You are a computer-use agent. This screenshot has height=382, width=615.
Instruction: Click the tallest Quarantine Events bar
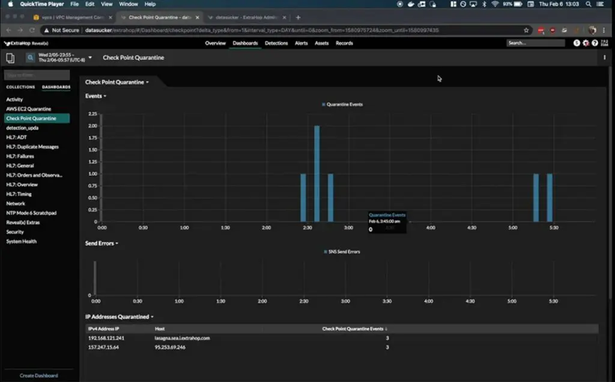click(317, 174)
